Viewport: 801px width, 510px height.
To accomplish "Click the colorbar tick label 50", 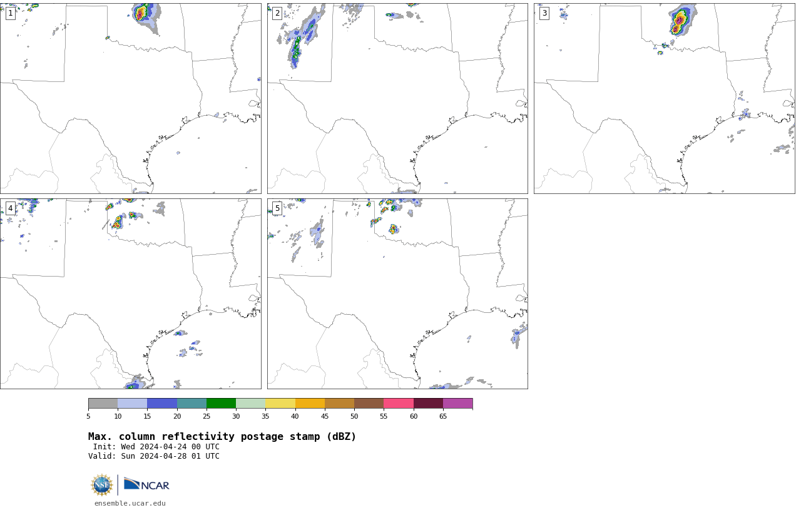I will click(354, 416).
